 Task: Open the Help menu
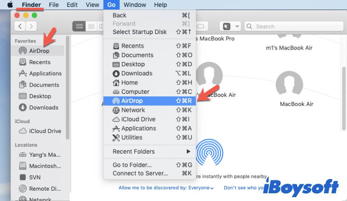tap(161, 5)
